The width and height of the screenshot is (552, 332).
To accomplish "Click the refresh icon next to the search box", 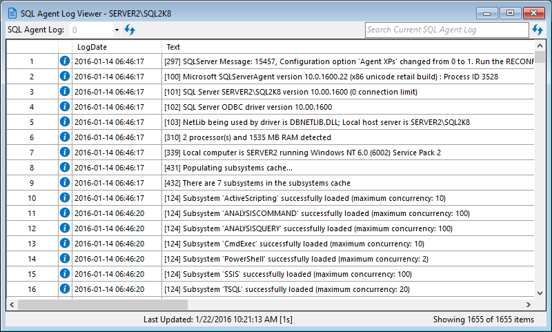I will [538, 30].
